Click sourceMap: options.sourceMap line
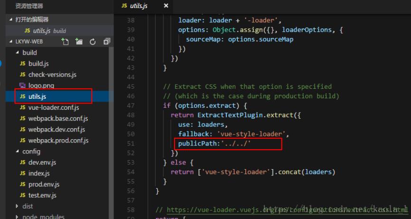Screen dimensions: 411x219 tap(240, 39)
